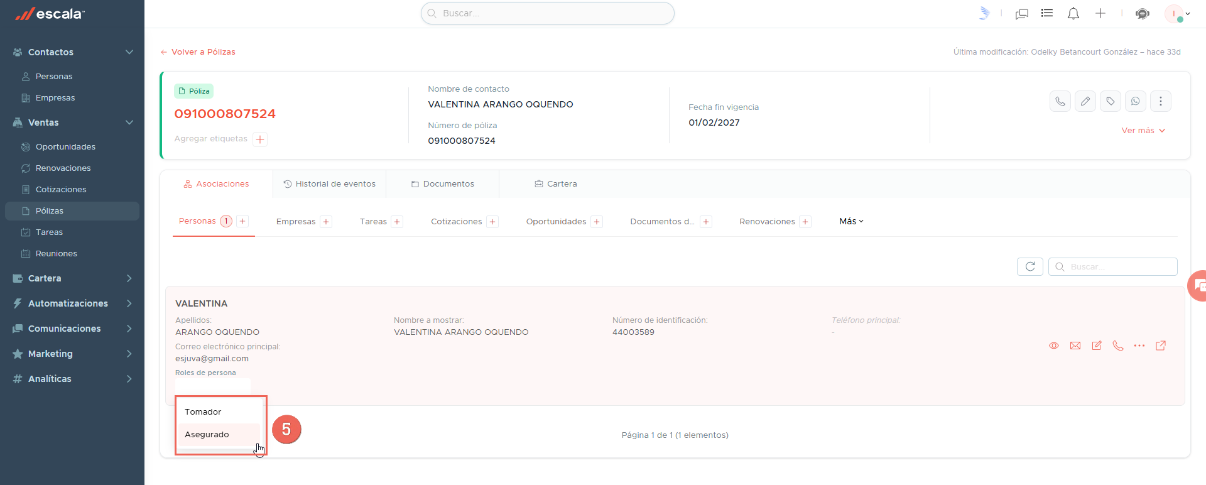Screen dimensions: 1206x485
Task: Expand the Analíticas sidebar section
Action: 129,379
